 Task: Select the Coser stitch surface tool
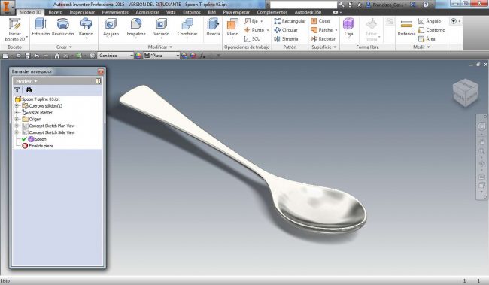pos(320,21)
